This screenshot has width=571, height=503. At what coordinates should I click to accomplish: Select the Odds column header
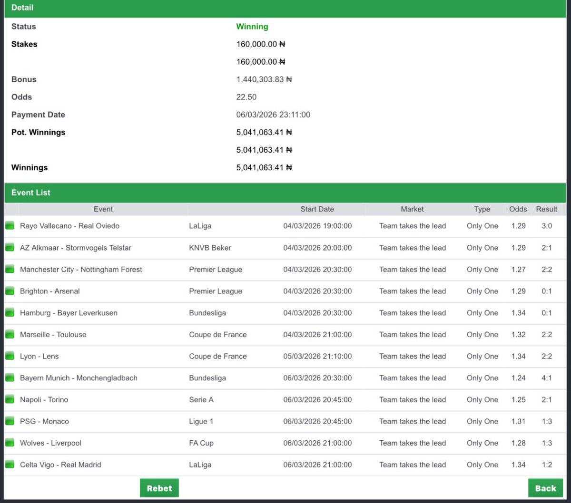[518, 209]
